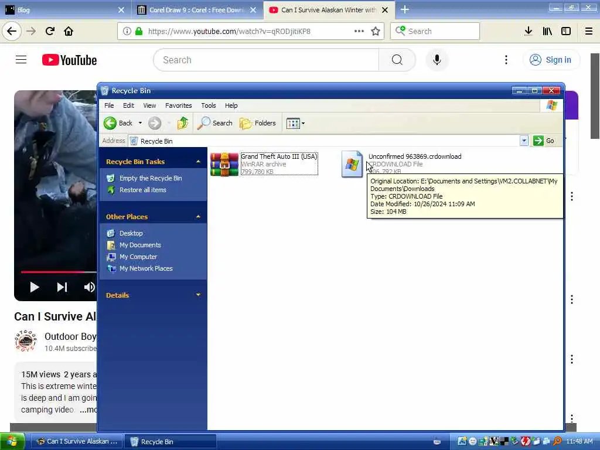Reload the YouTube page
Screen dimensions: 600x450
(x=50, y=32)
